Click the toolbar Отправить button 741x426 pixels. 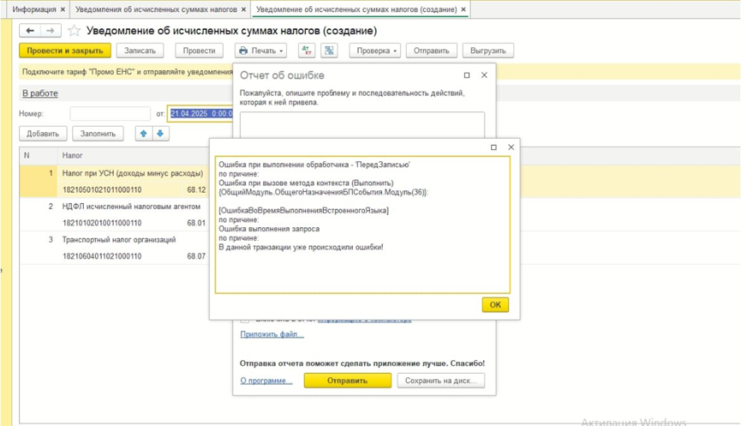tap(432, 51)
